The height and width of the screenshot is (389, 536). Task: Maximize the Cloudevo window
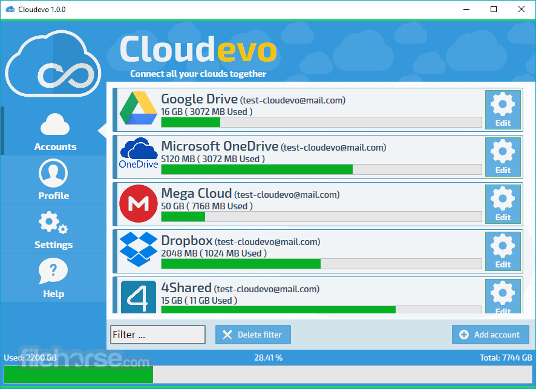[494, 9]
